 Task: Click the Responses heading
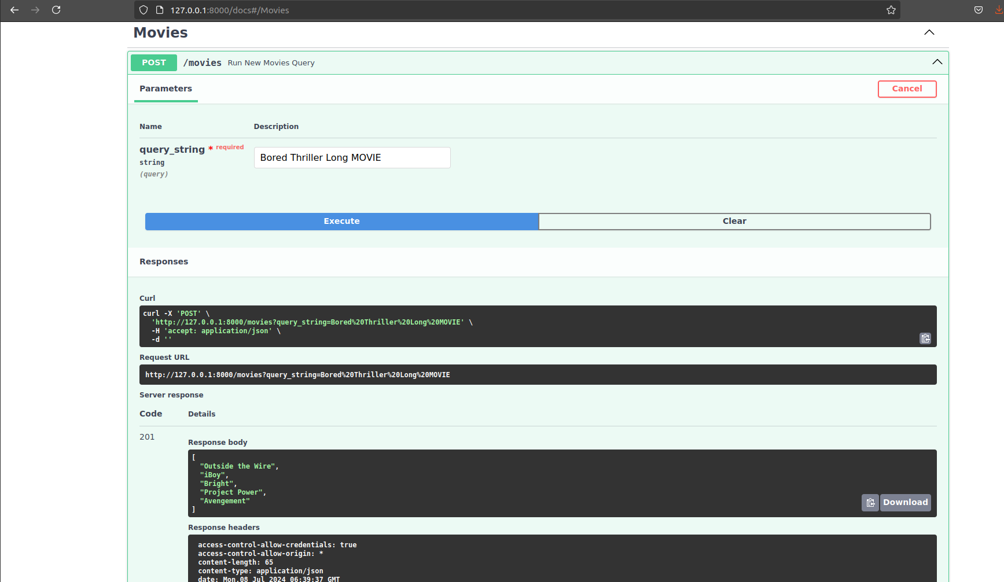click(164, 261)
